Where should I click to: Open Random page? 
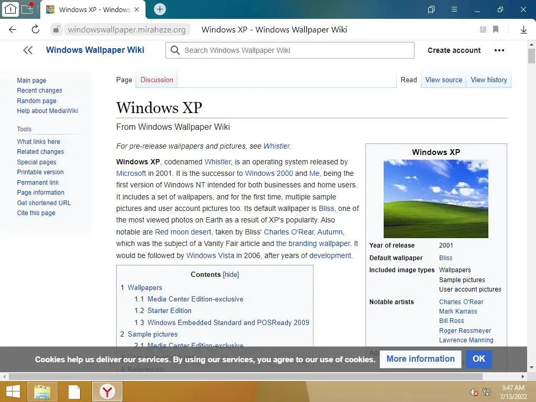[37, 101]
